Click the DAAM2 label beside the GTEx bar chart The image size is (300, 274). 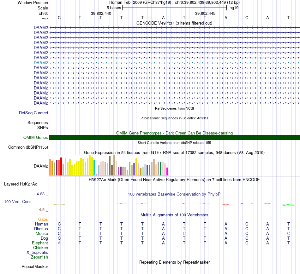coord(41,166)
